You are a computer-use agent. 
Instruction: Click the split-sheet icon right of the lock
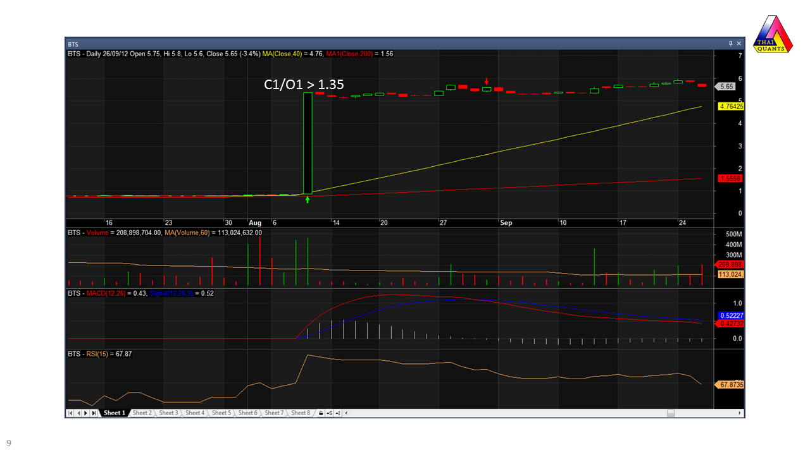[328, 413]
